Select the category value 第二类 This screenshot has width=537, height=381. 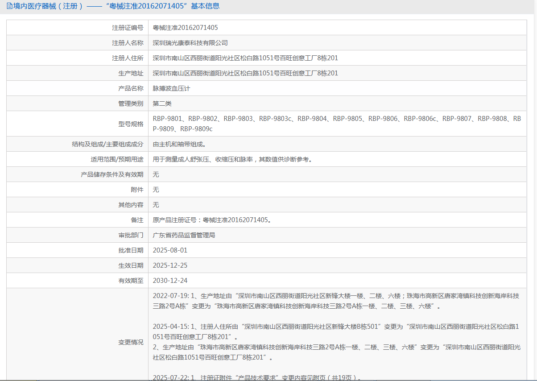click(x=162, y=104)
